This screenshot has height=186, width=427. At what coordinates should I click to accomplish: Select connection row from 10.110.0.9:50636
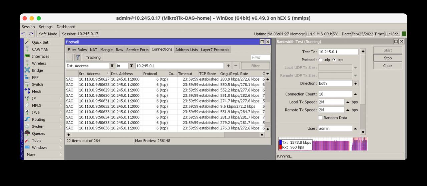click(165, 128)
